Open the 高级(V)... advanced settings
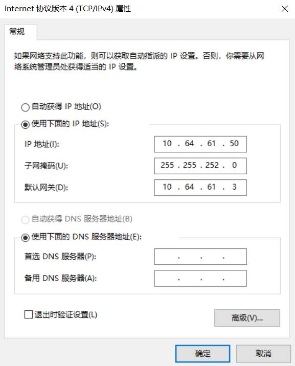 point(247,318)
